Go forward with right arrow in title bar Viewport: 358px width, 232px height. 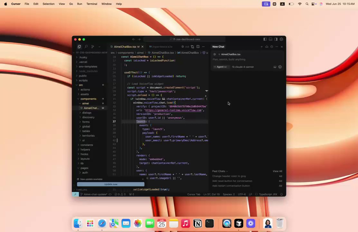tap(139, 39)
